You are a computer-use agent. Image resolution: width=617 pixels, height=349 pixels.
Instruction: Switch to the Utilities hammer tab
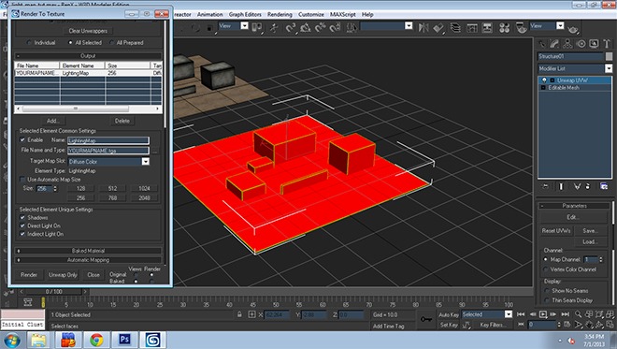(x=607, y=44)
